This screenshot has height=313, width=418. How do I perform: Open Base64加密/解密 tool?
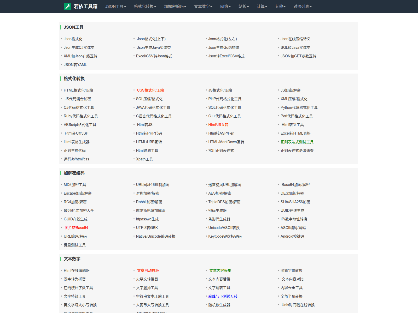click(x=295, y=185)
